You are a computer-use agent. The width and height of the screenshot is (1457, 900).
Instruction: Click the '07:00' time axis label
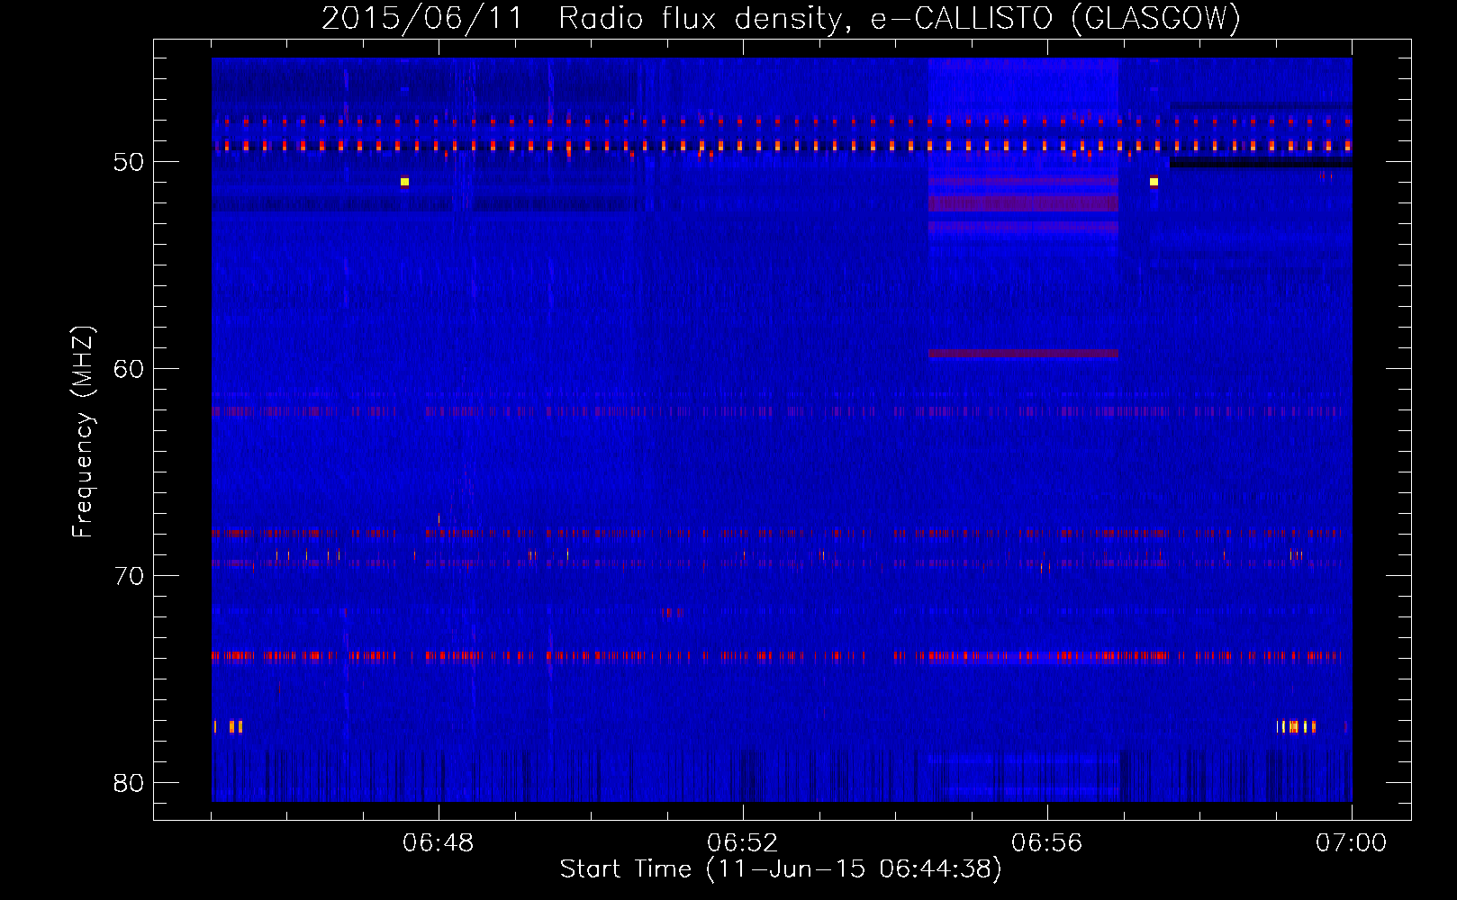(x=1351, y=843)
